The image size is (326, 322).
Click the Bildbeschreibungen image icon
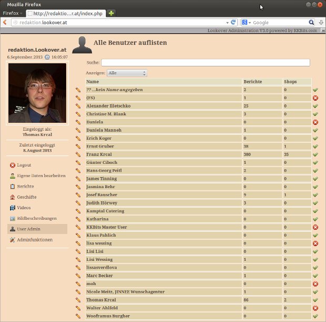click(13, 218)
